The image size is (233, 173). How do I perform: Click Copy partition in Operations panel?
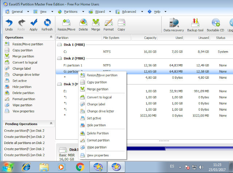(19, 50)
